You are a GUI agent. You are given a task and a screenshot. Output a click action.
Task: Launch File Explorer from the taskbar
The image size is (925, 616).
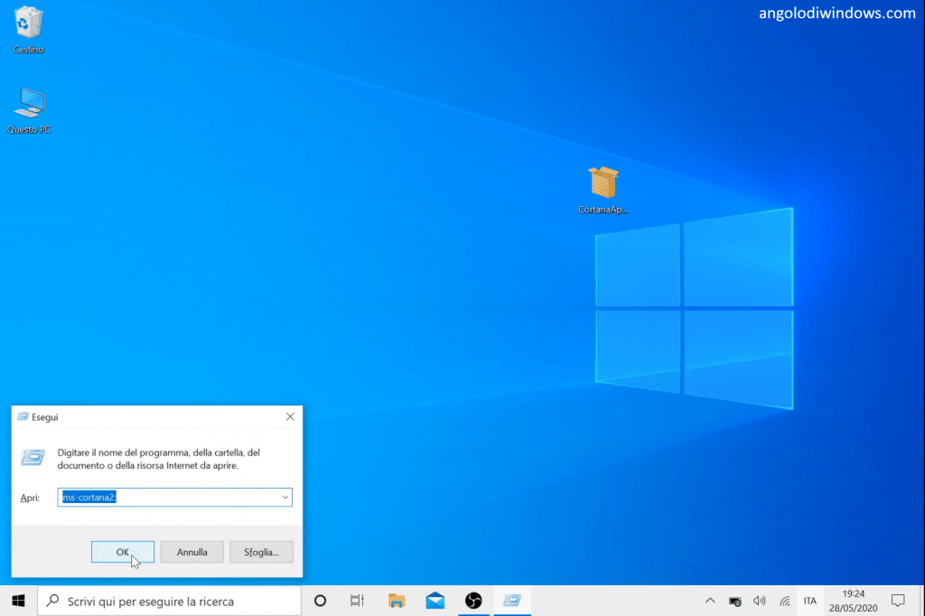pos(396,601)
